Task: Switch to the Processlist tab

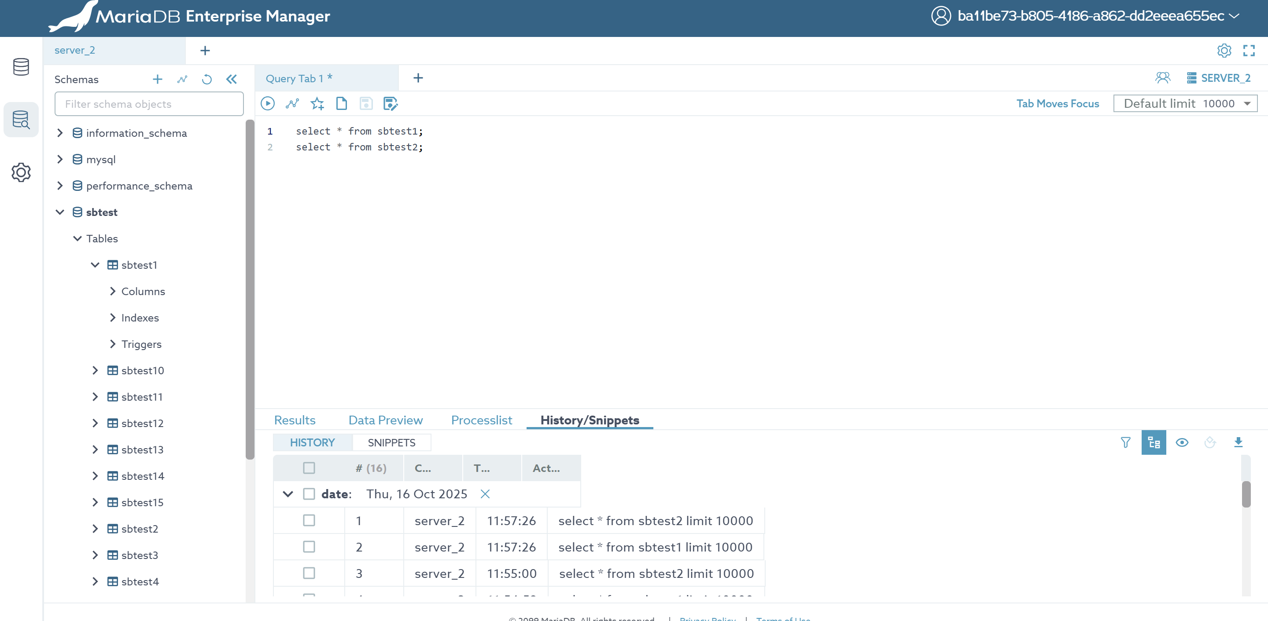Action: (481, 420)
